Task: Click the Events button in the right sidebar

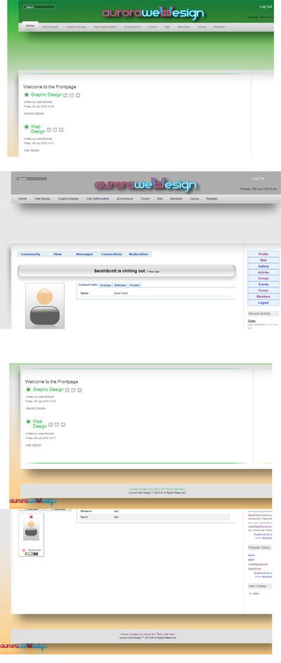Action: pos(263,284)
